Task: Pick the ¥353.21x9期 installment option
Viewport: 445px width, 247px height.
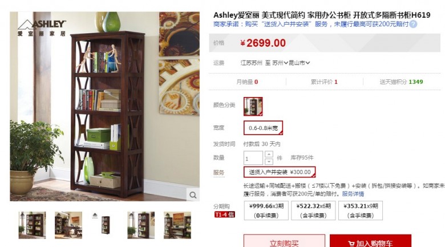Action: click(361, 210)
